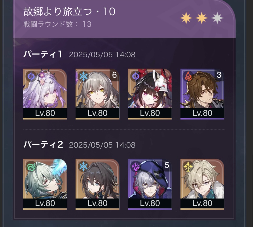Click the stage title 故郷より旅立つ・10
The image size is (253, 227).
[69, 12]
